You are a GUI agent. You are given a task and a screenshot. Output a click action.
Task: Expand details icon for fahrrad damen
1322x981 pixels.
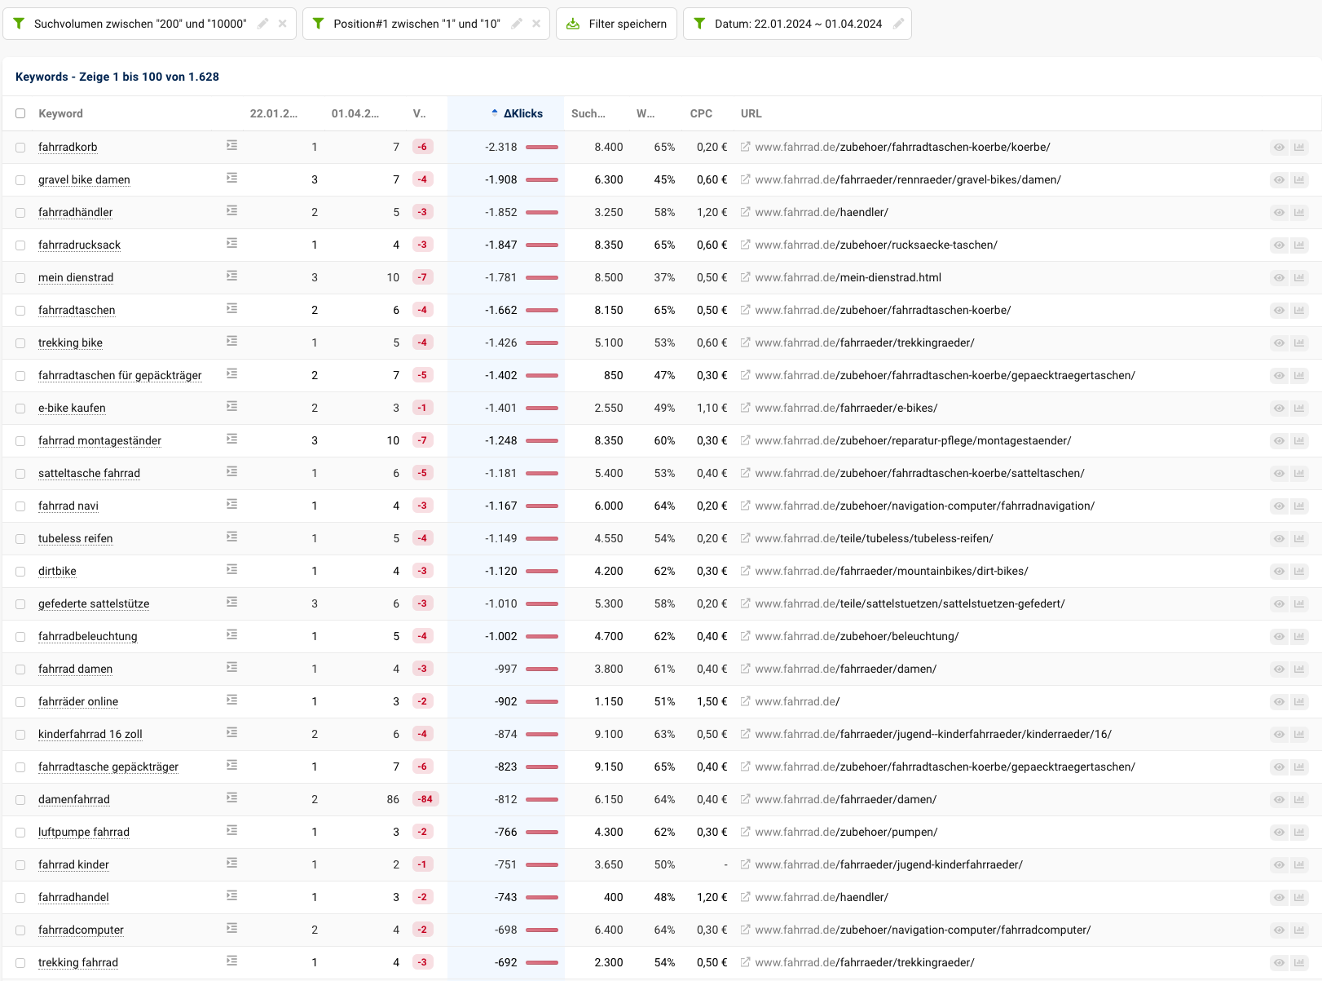coord(232,667)
